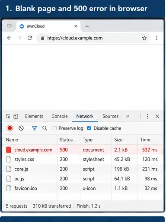This screenshot has height=222, width=166.
Task: Click the 5 requests status text
Action: pyautogui.click(x=16, y=206)
